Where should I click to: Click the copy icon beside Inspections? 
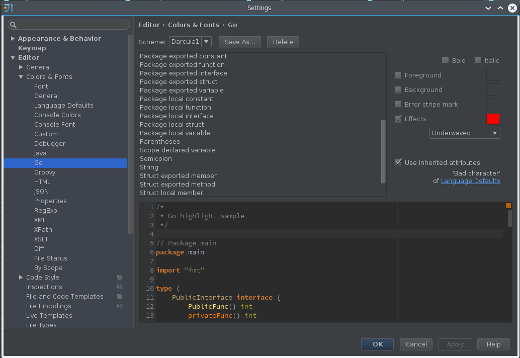pyautogui.click(x=119, y=287)
